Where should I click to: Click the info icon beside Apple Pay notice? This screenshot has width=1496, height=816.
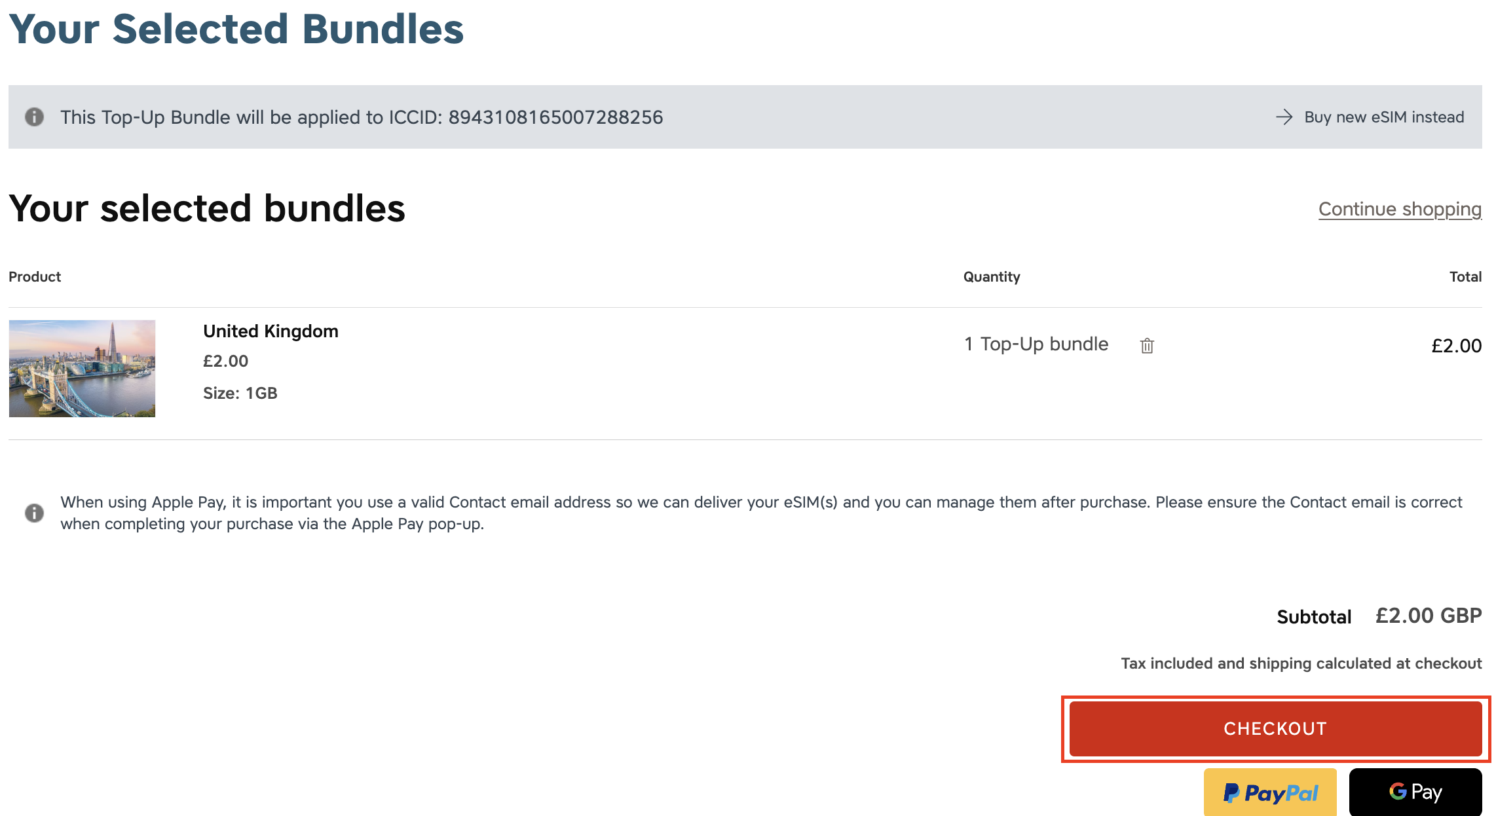coord(34,512)
